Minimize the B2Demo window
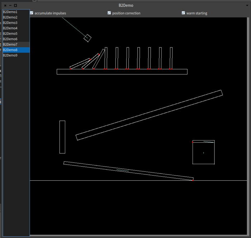Viewport: 251px width, 238px height. 10,5
